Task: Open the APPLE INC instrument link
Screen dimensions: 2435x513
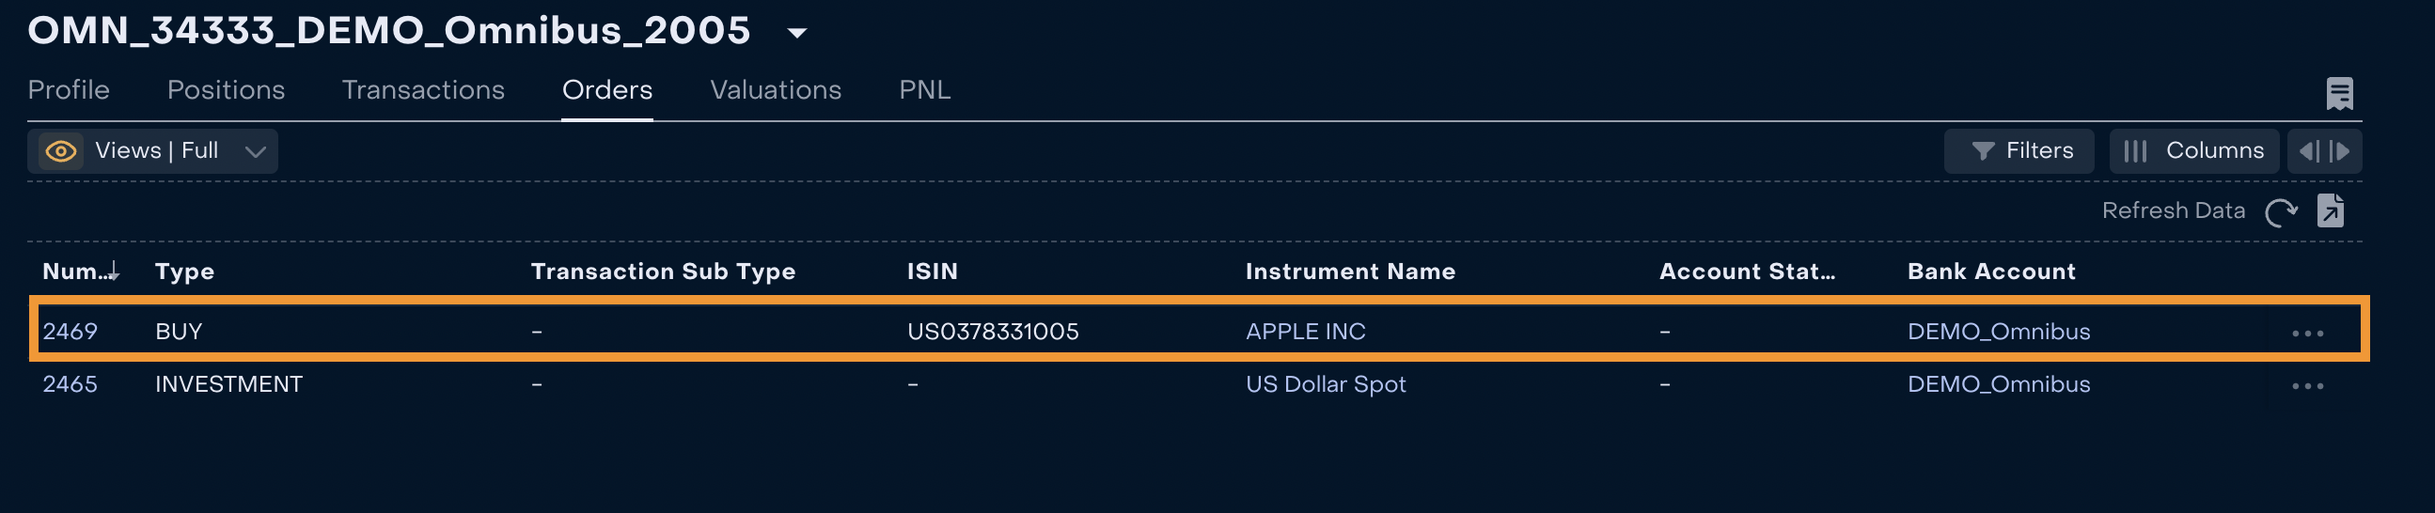Action: click(1305, 332)
